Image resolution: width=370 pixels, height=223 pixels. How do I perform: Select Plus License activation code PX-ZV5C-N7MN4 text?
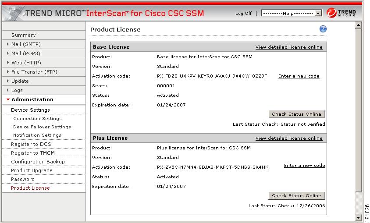(x=212, y=167)
